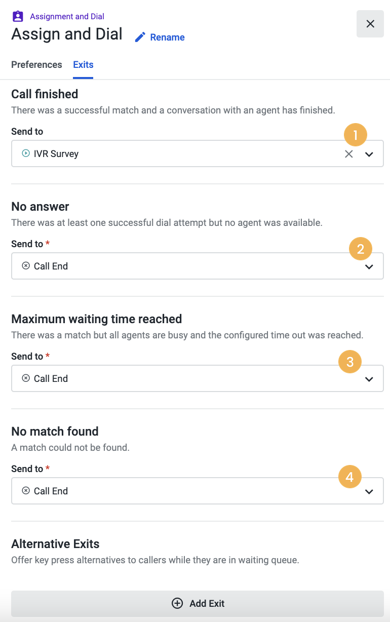Open the No match found dropdown chevron
Screen dimensions: 390x622
(x=369, y=491)
